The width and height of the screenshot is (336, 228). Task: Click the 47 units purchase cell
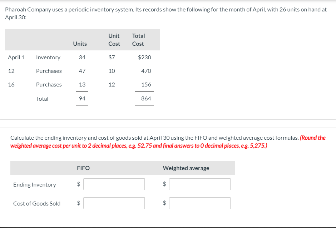pyautogui.click(x=82, y=71)
